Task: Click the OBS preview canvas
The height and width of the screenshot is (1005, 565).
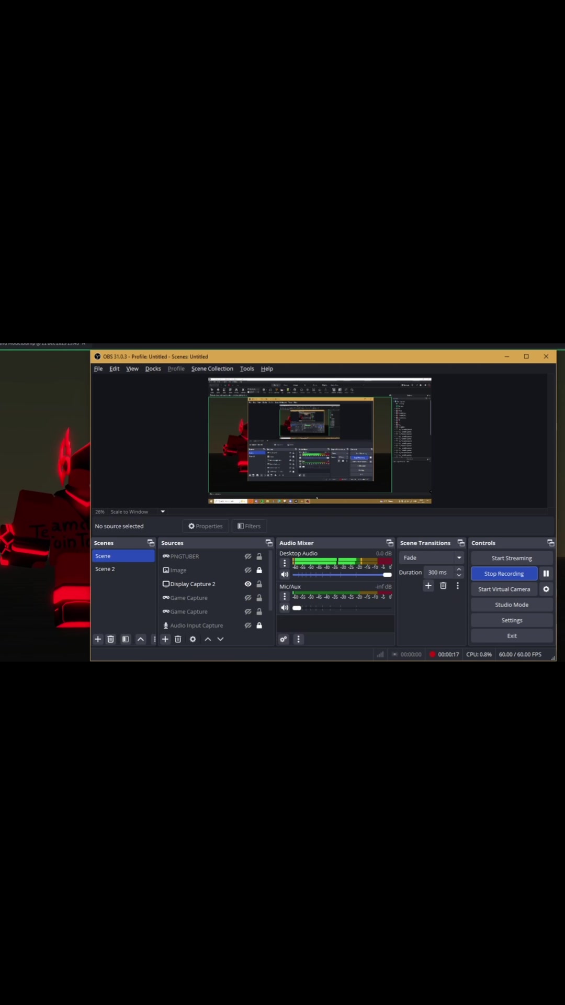Action: pos(320,441)
